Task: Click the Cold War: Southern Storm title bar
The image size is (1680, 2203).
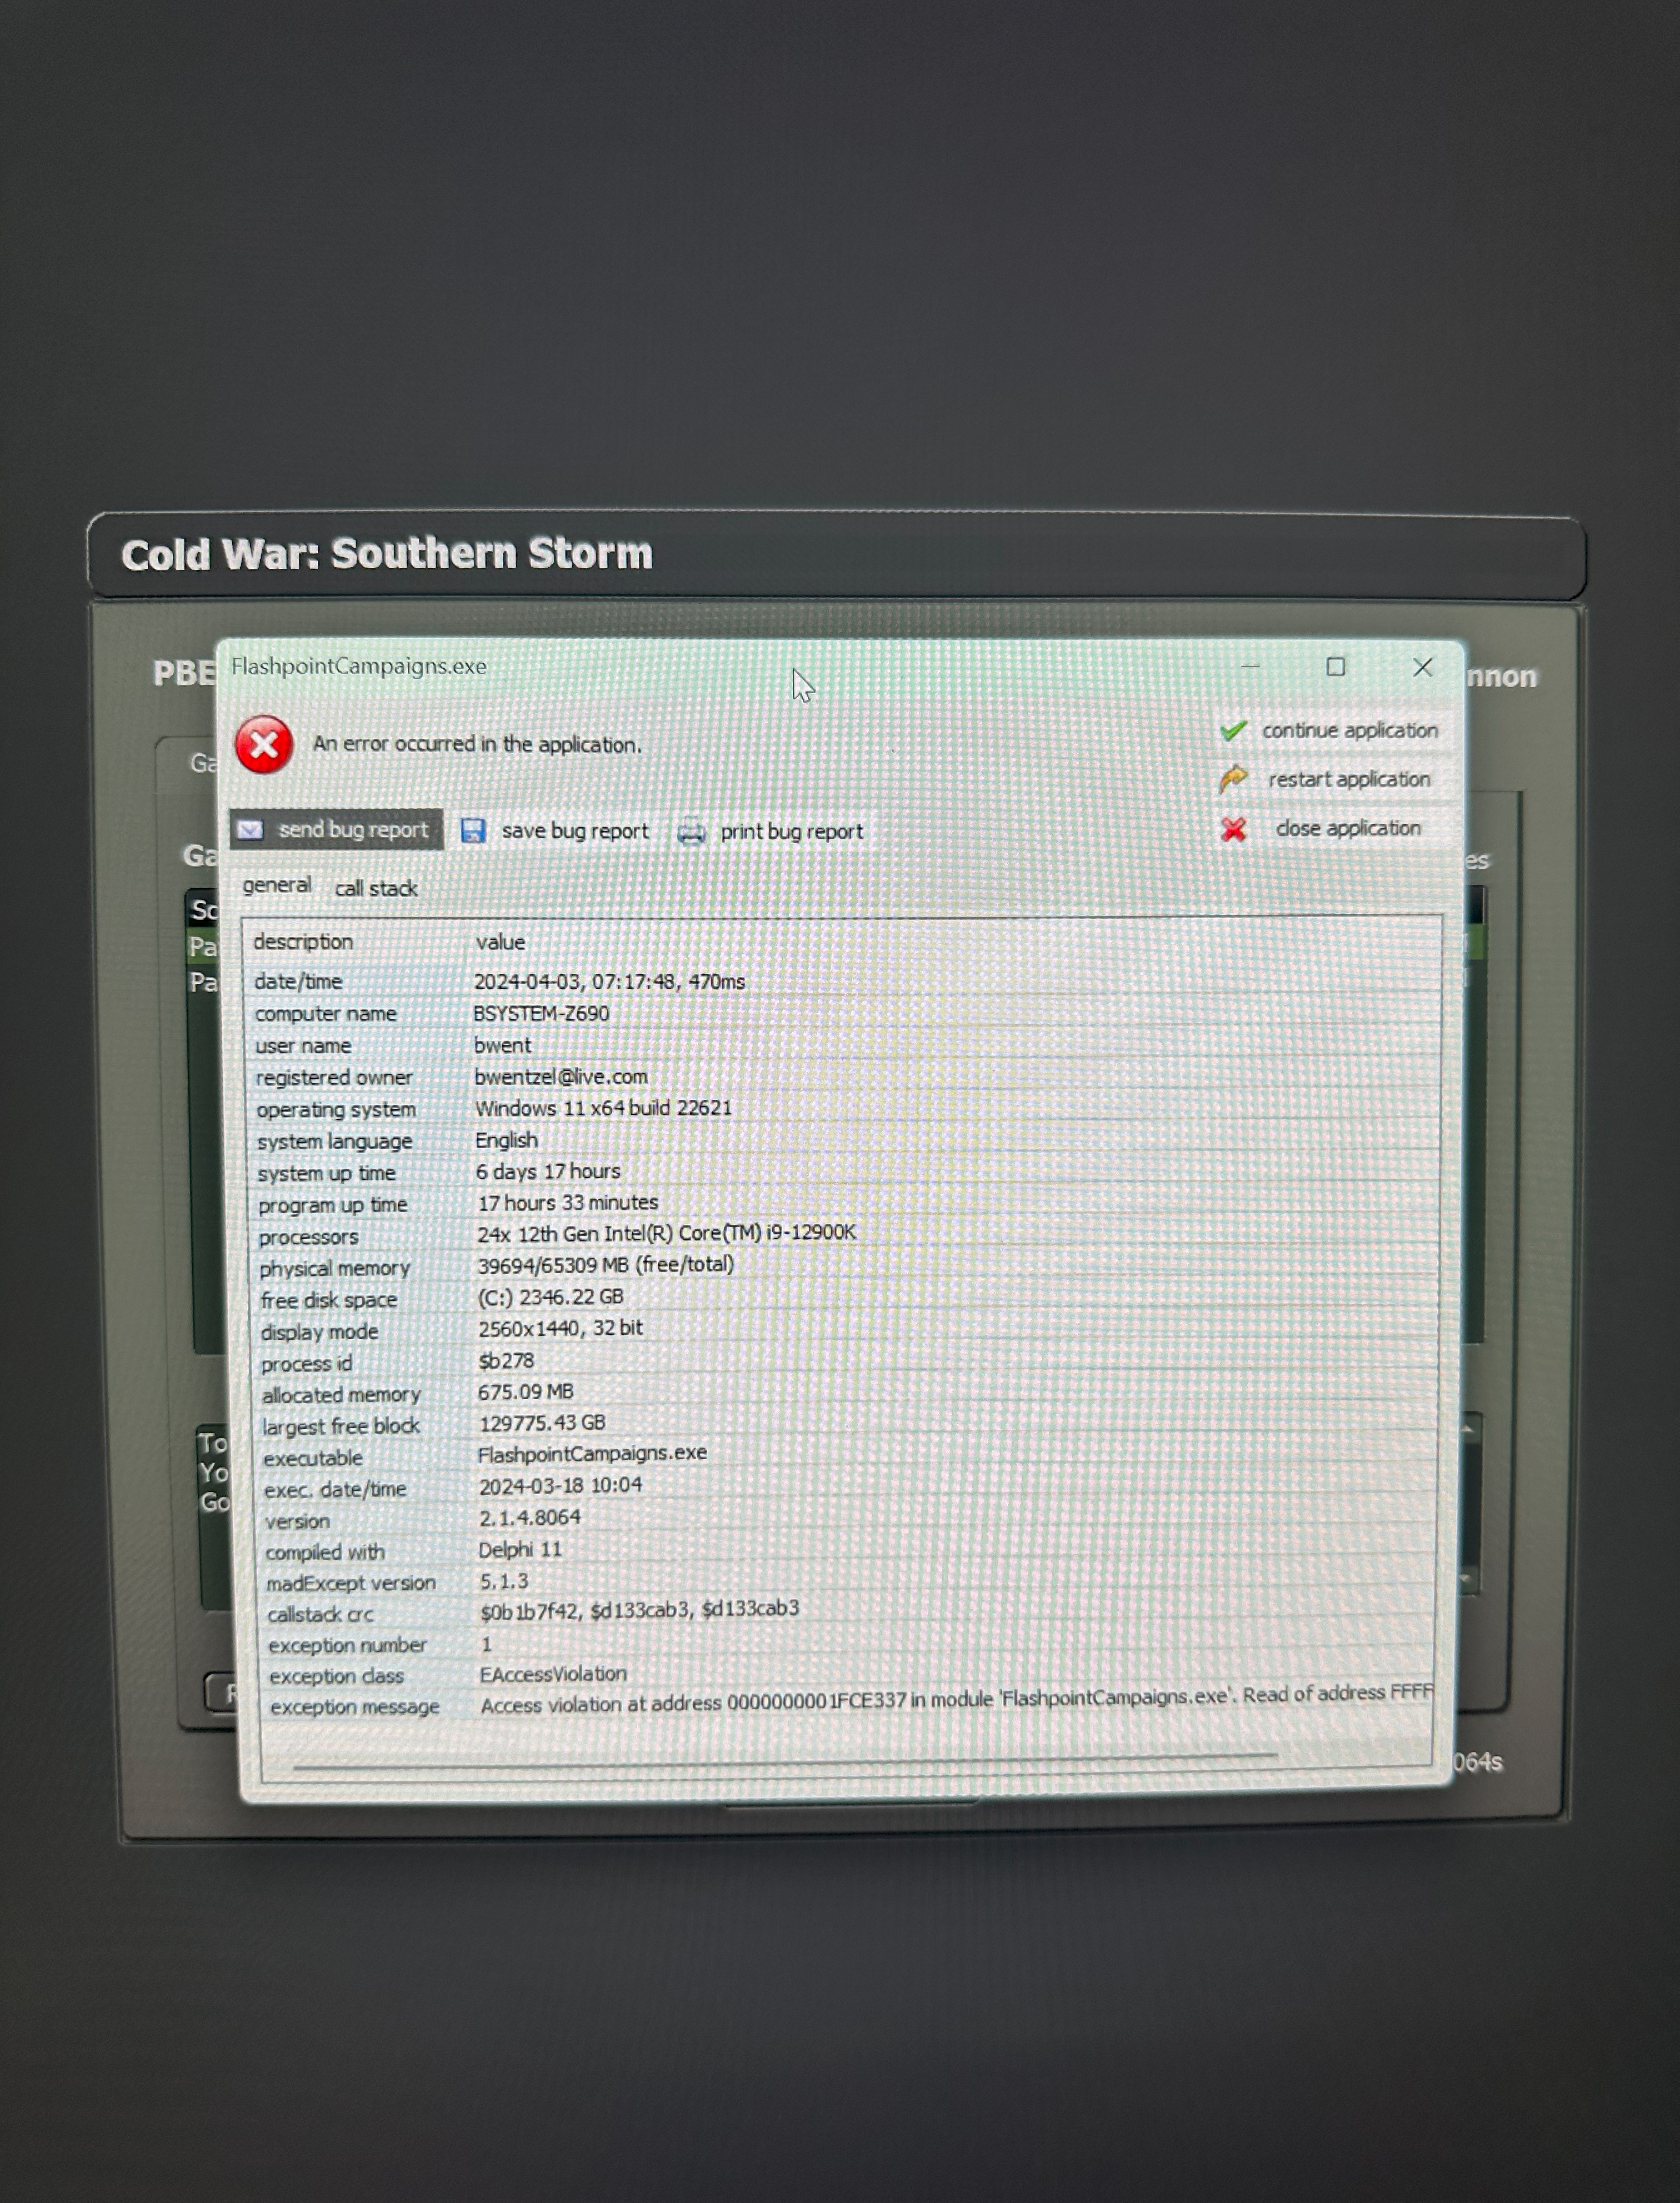Action: [x=836, y=556]
